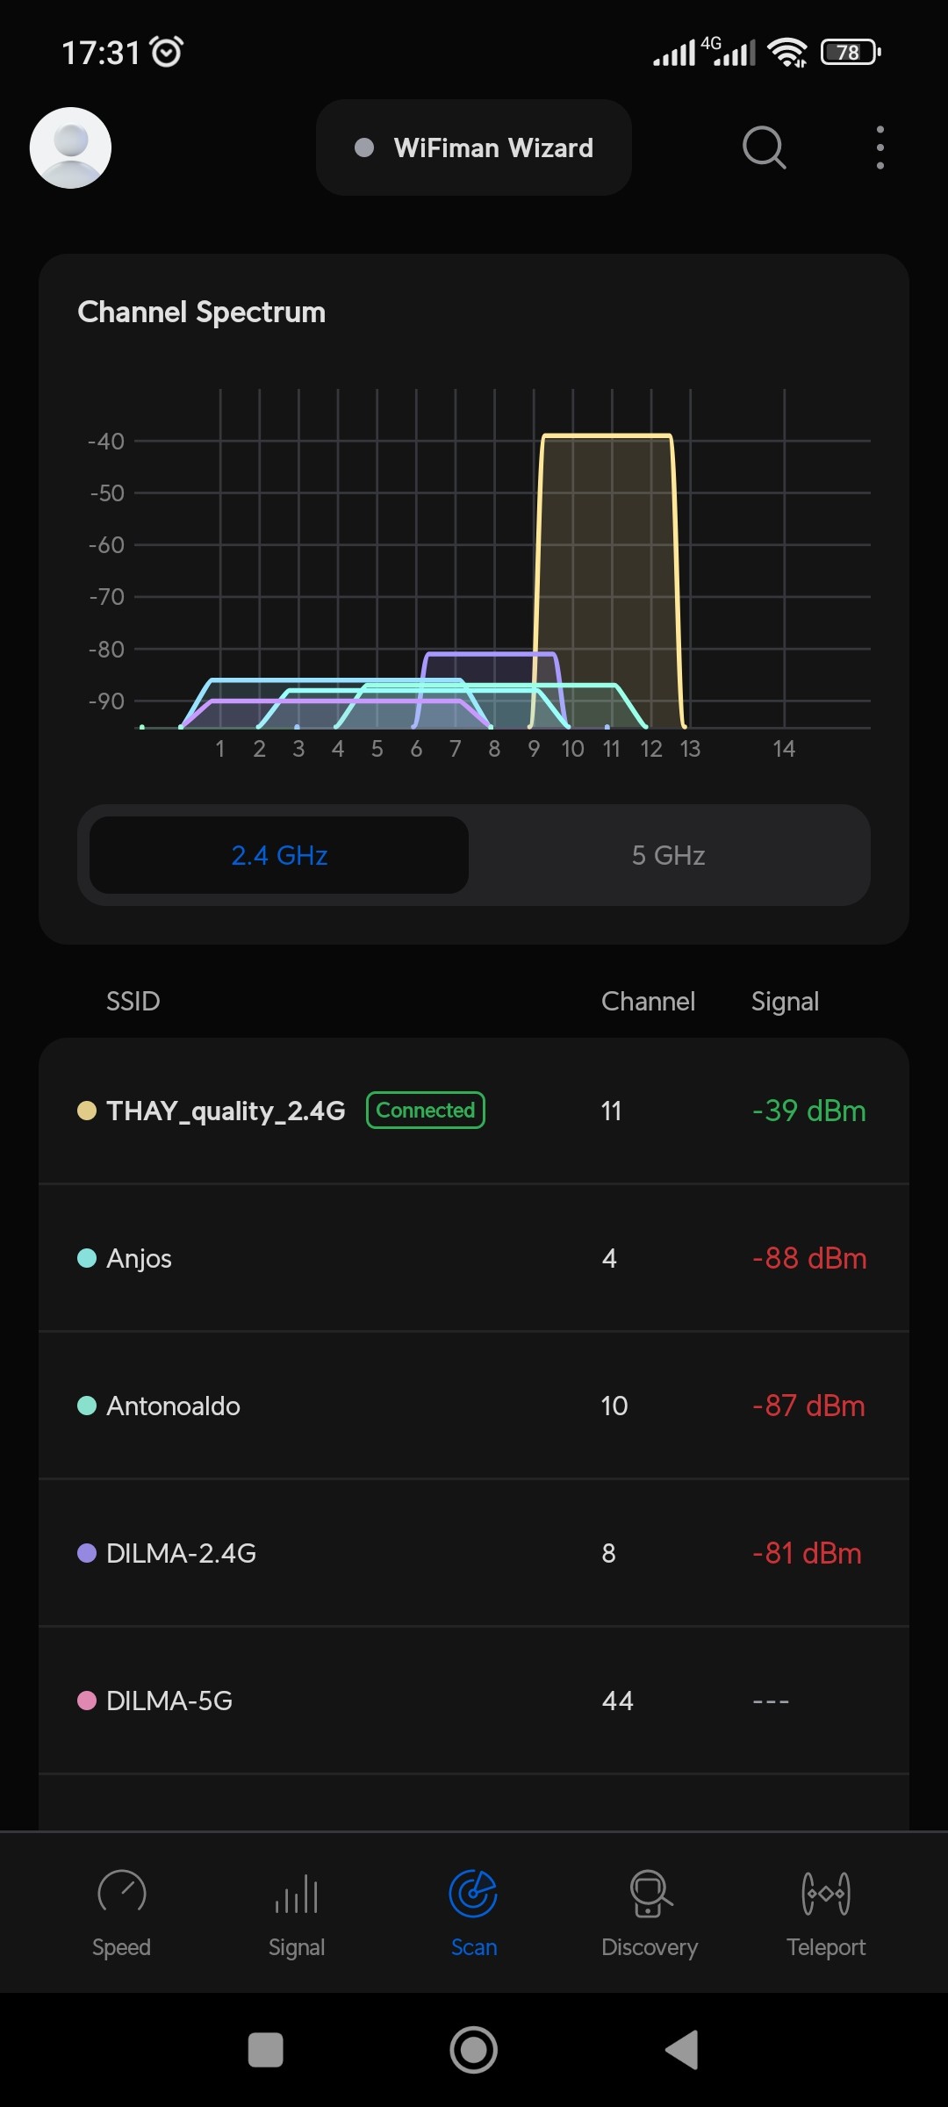This screenshot has height=2107, width=948.
Task: Open the three-dot overflow menu
Action: [x=880, y=147]
